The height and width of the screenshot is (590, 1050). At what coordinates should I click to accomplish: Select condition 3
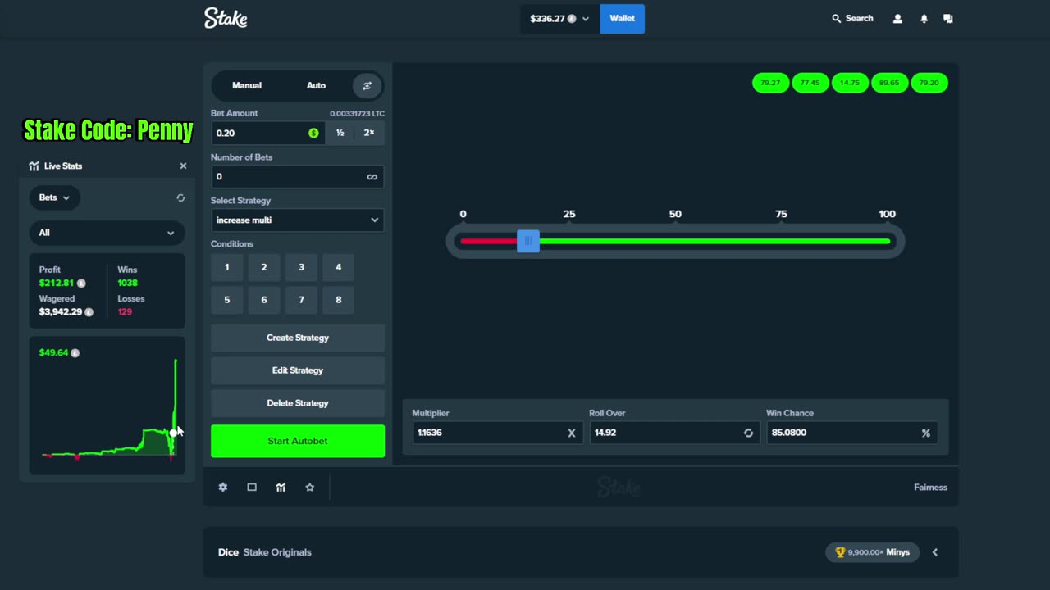[301, 267]
